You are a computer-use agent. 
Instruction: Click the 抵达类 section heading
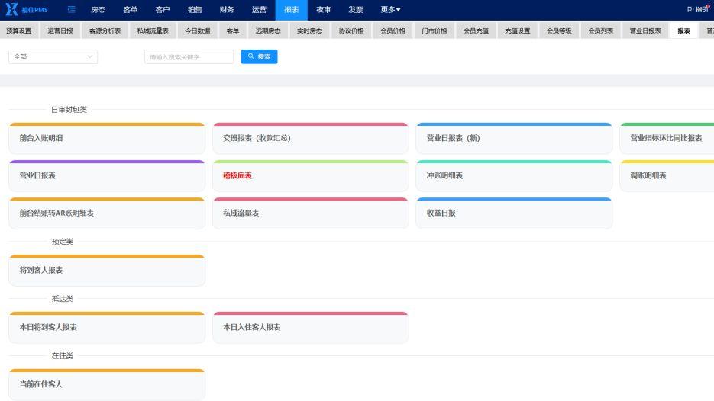click(63, 299)
